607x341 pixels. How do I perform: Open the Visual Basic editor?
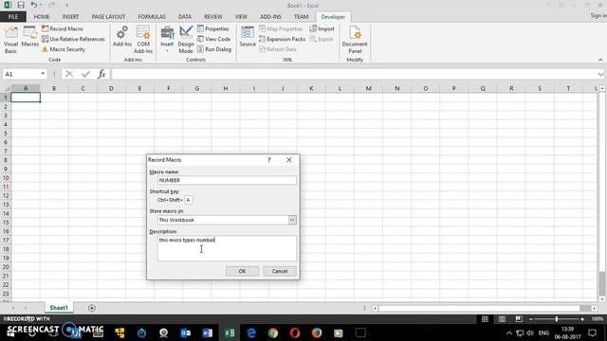point(10,40)
